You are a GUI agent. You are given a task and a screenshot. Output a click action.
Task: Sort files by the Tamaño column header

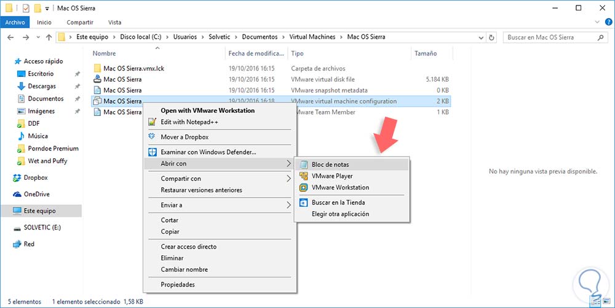[x=426, y=53]
